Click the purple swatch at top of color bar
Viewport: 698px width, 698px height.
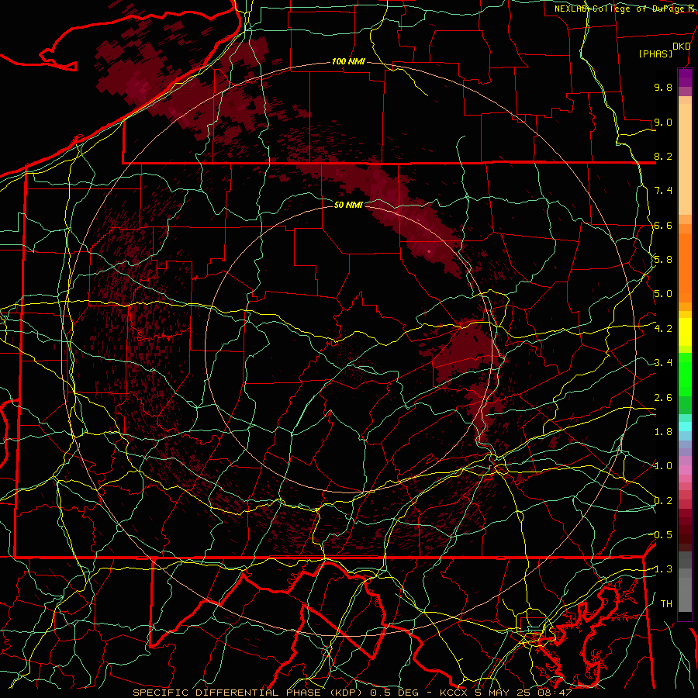[685, 78]
